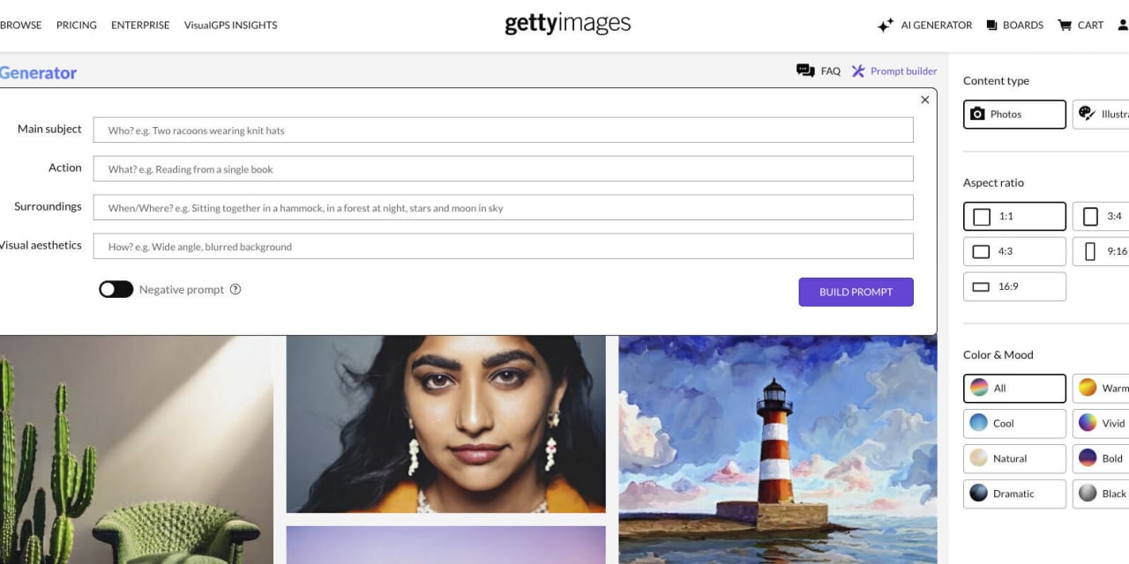1129x564 pixels.
Task: Open the lighthouse painting image
Action: [778, 449]
